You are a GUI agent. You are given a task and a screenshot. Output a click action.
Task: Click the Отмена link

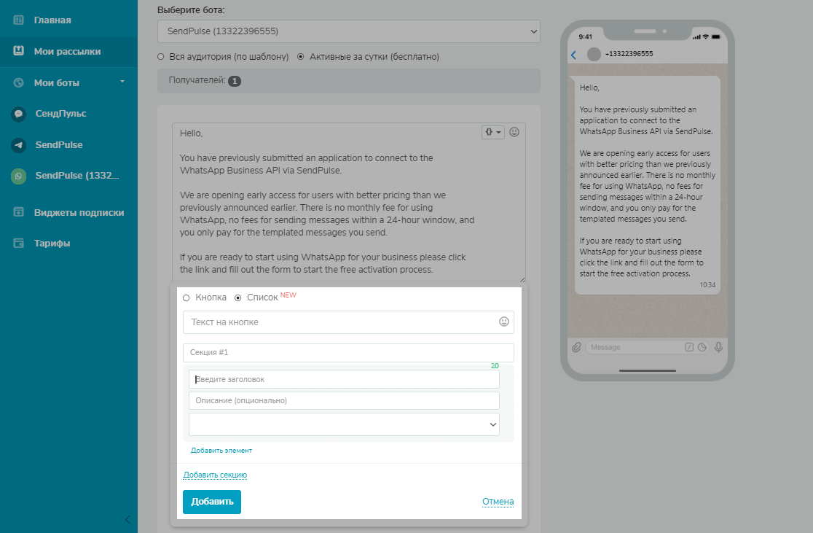coord(498,502)
